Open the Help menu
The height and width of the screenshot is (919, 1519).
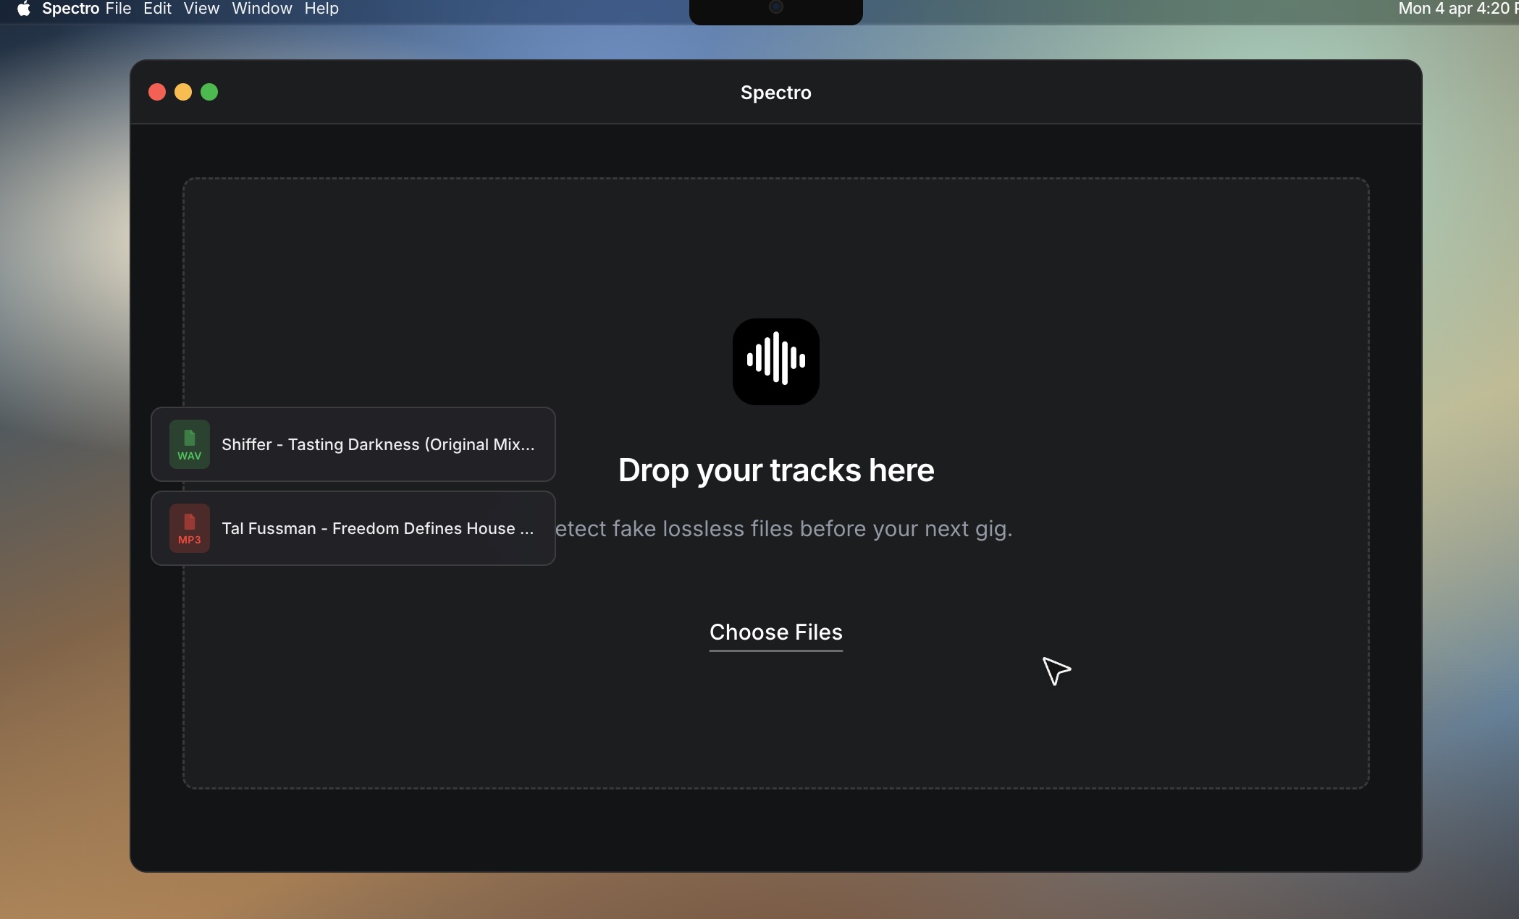321,9
